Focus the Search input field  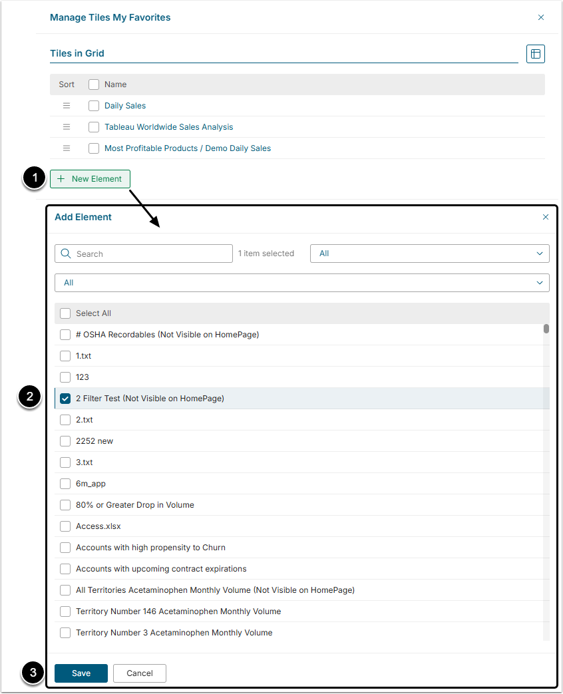coord(150,254)
